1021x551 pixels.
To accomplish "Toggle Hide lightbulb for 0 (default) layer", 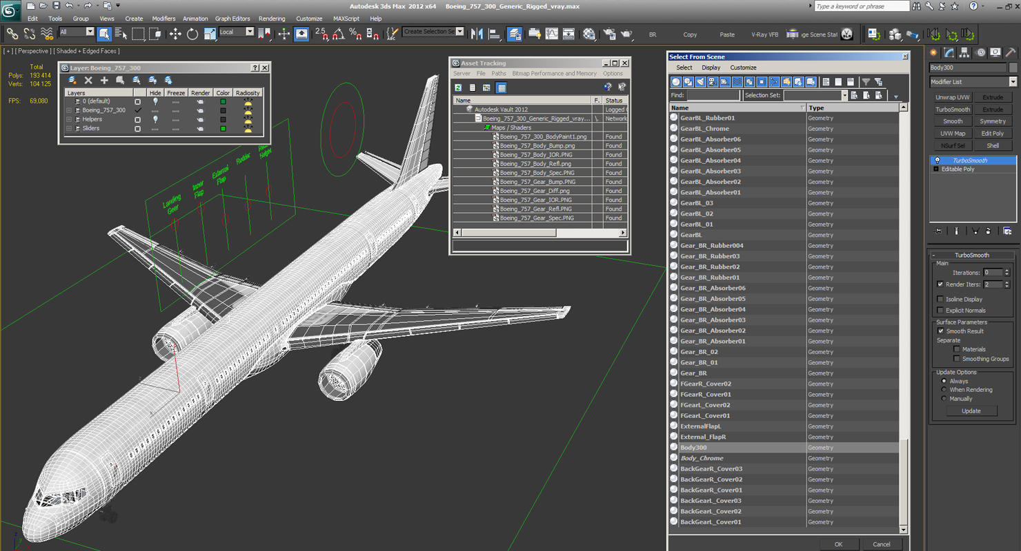I will pos(155,101).
